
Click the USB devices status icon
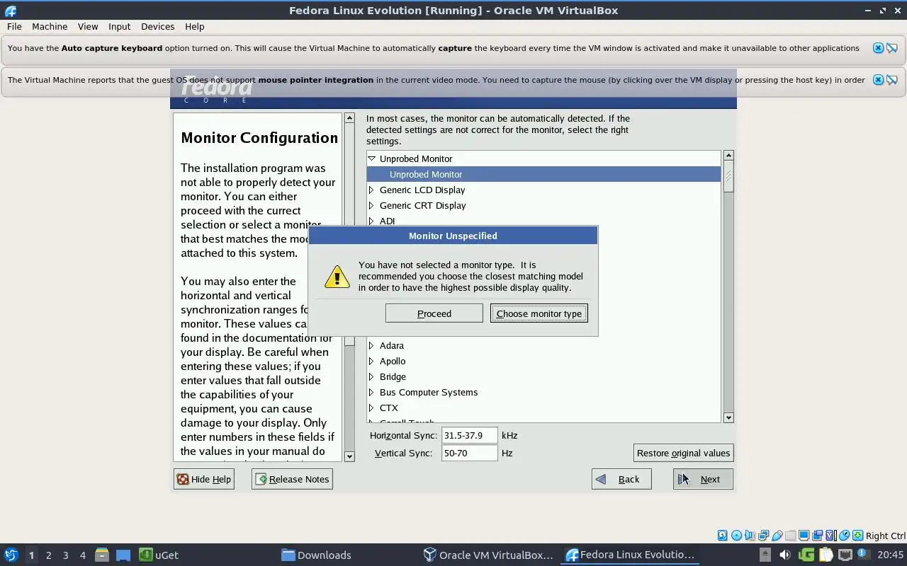777,536
